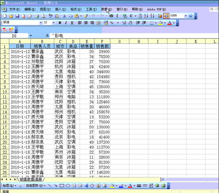Align text left in the formatting toolbar
The width and height of the screenshot is (219, 193).
click(80, 23)
